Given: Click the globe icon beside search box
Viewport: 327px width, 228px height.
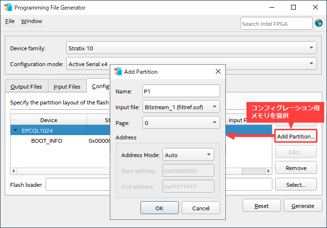Looking at the screenshot, I should pyautogui.click(x=318, y=23).
